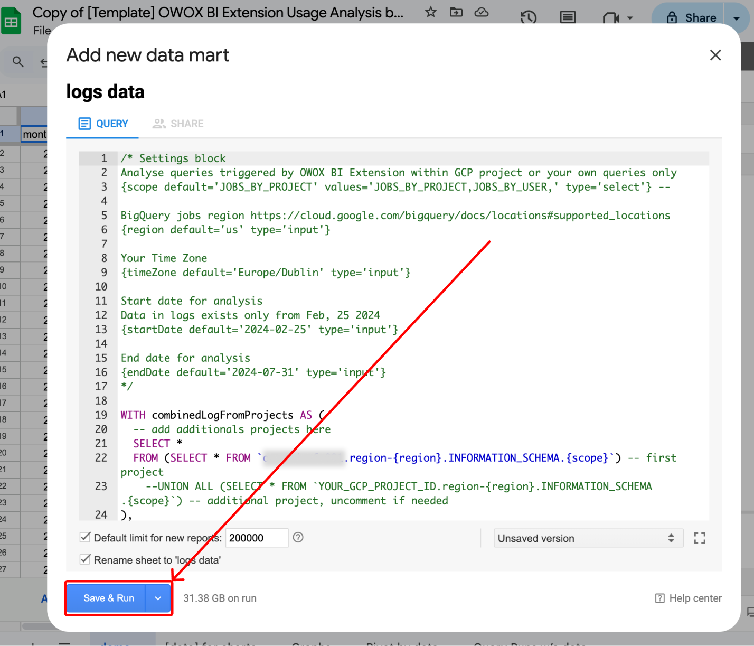Click the QUERY tab document icon
This screenshot has width=754, height=646.
pyautogui.click(x=84, y=124)
